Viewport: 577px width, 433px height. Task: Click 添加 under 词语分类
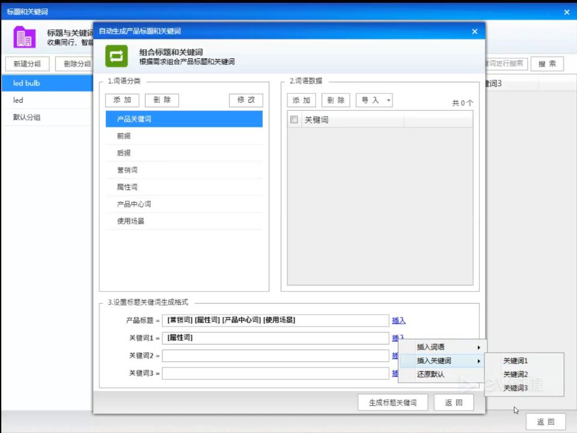(x=122, y=100)
